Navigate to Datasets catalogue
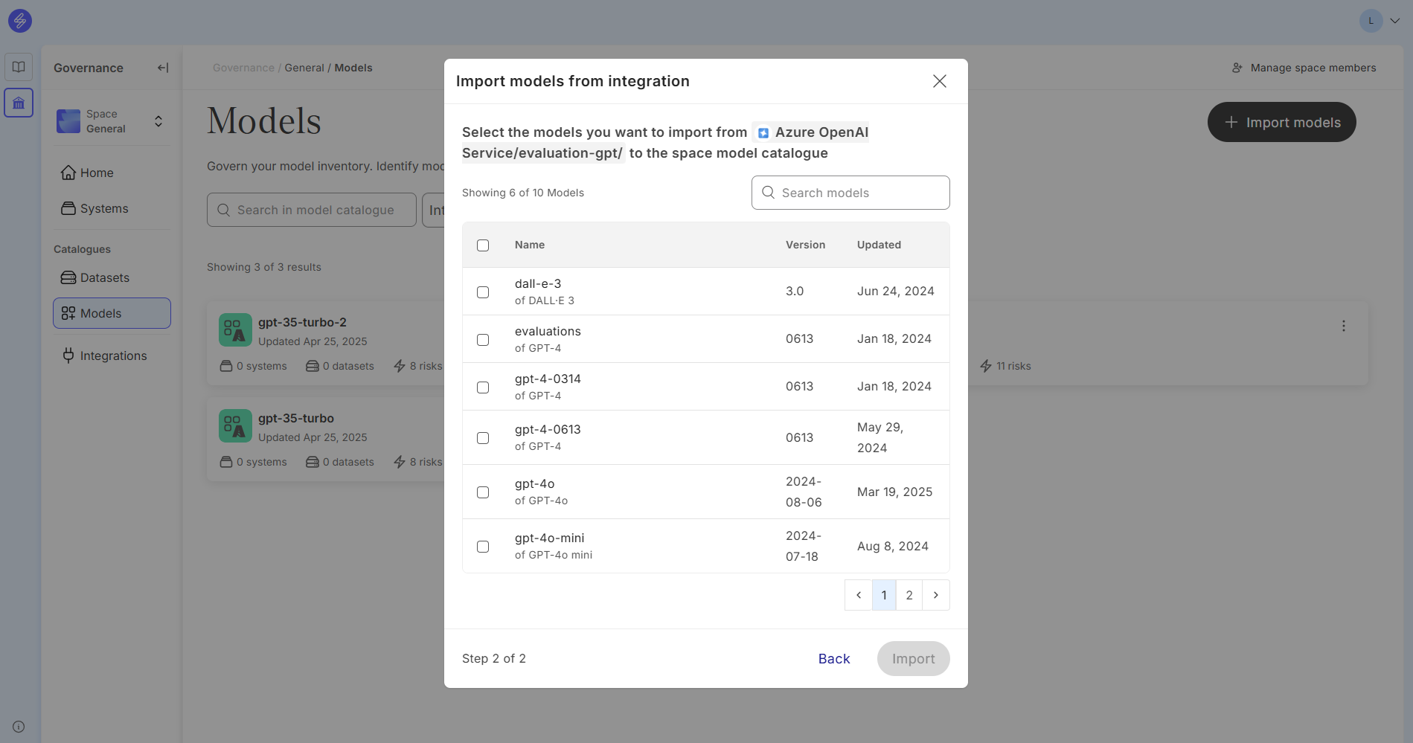 tap(104, 277)
